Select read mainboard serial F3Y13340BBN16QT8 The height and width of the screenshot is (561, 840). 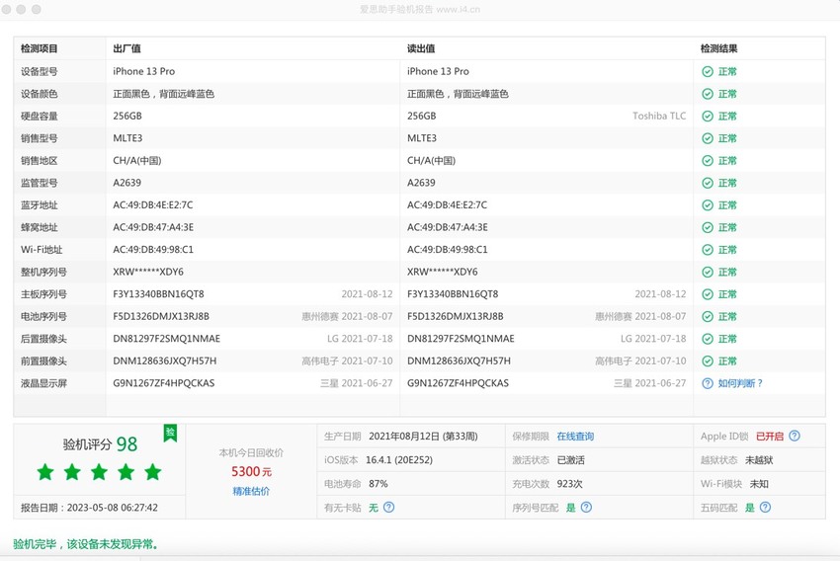[453, 294]
